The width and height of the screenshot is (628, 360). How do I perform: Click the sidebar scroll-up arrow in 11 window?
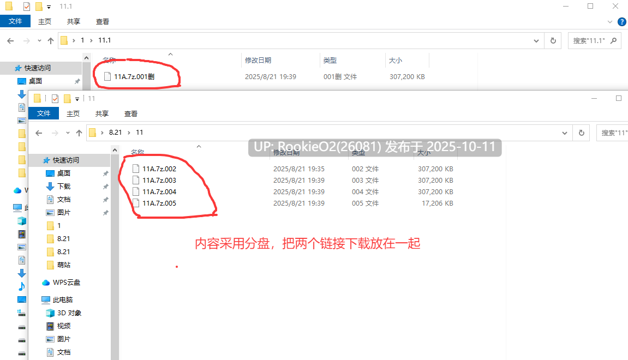tap(115, 150)
